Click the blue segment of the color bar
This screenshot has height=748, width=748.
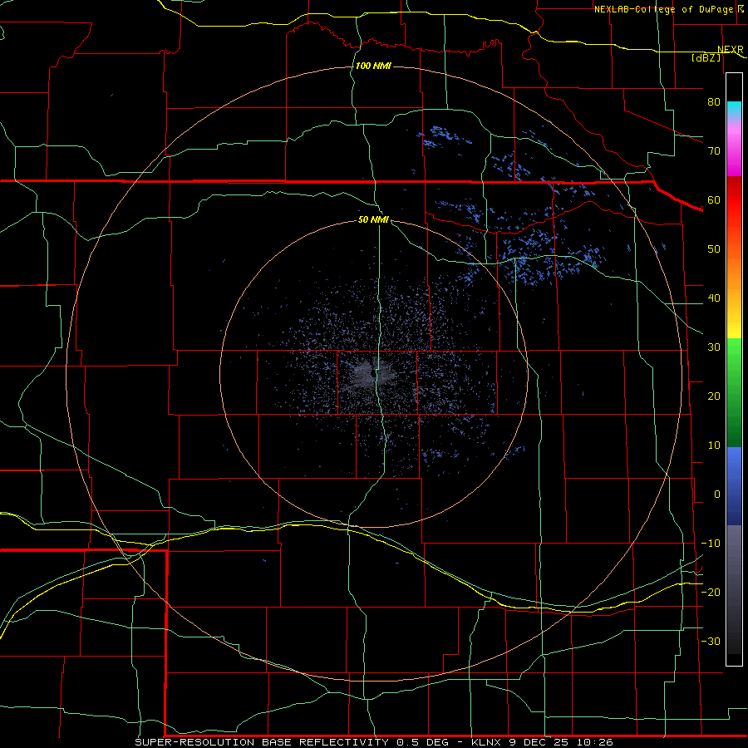[734, 486]
